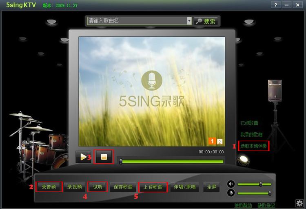Switch to 全屏 fullscreen mode
The width and height of the screenshot is (306, 209).
point(211,187)
